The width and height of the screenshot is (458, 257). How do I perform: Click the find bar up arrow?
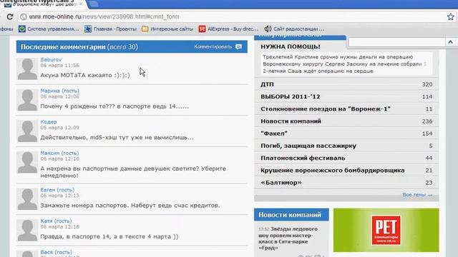point(450,42)
